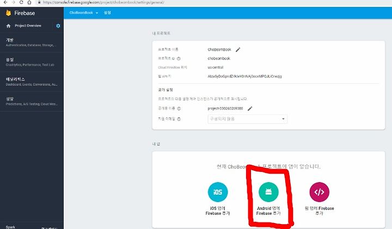This screenshot has height=229, width=392.
Task: Show help for project ID
Action: tap(179, 59)
